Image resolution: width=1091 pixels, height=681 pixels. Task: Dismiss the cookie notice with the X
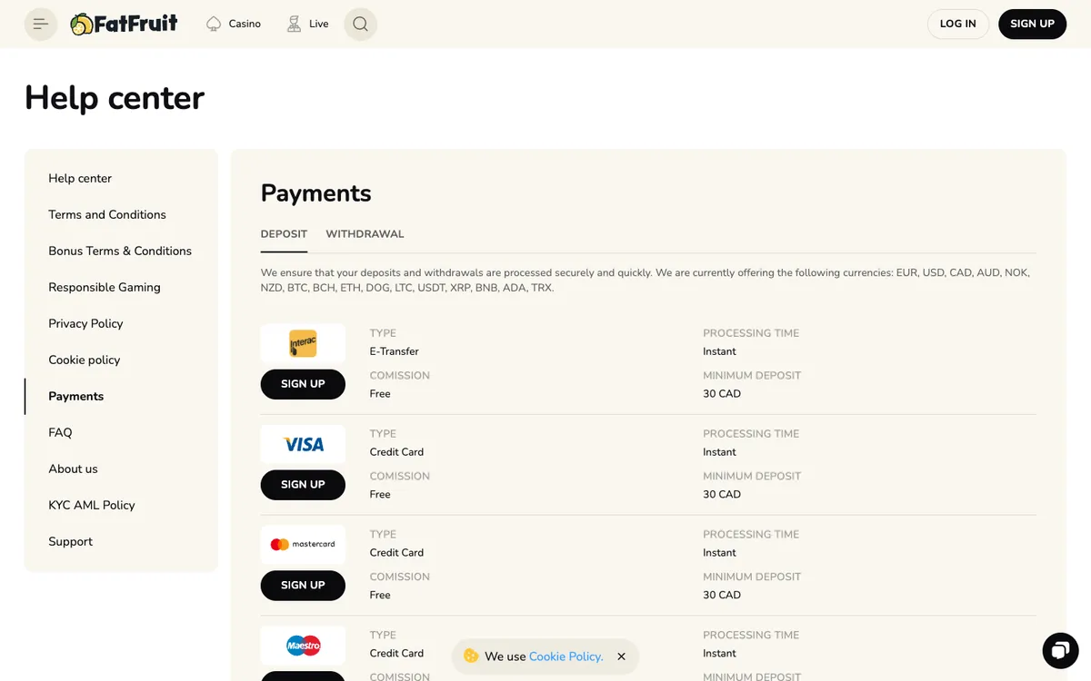tap(621, 656)
